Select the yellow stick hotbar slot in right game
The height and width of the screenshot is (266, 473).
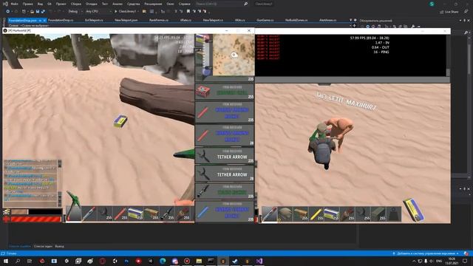tap(316, 214)
